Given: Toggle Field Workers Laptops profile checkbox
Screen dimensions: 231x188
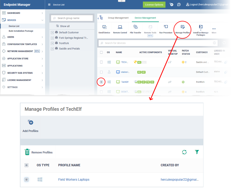Looking at the screenshot, I should tap(26, 180).
